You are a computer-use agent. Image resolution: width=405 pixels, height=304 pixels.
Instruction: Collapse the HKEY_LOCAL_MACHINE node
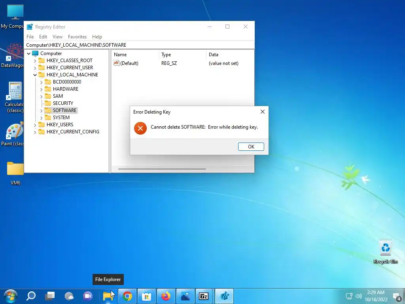35,75
